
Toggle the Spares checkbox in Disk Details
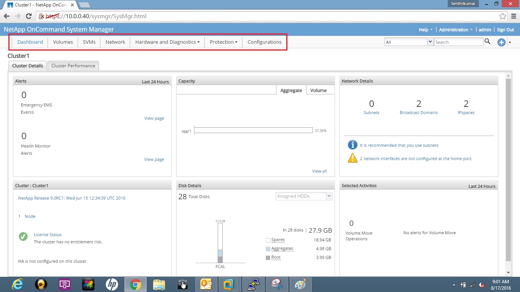268,240
